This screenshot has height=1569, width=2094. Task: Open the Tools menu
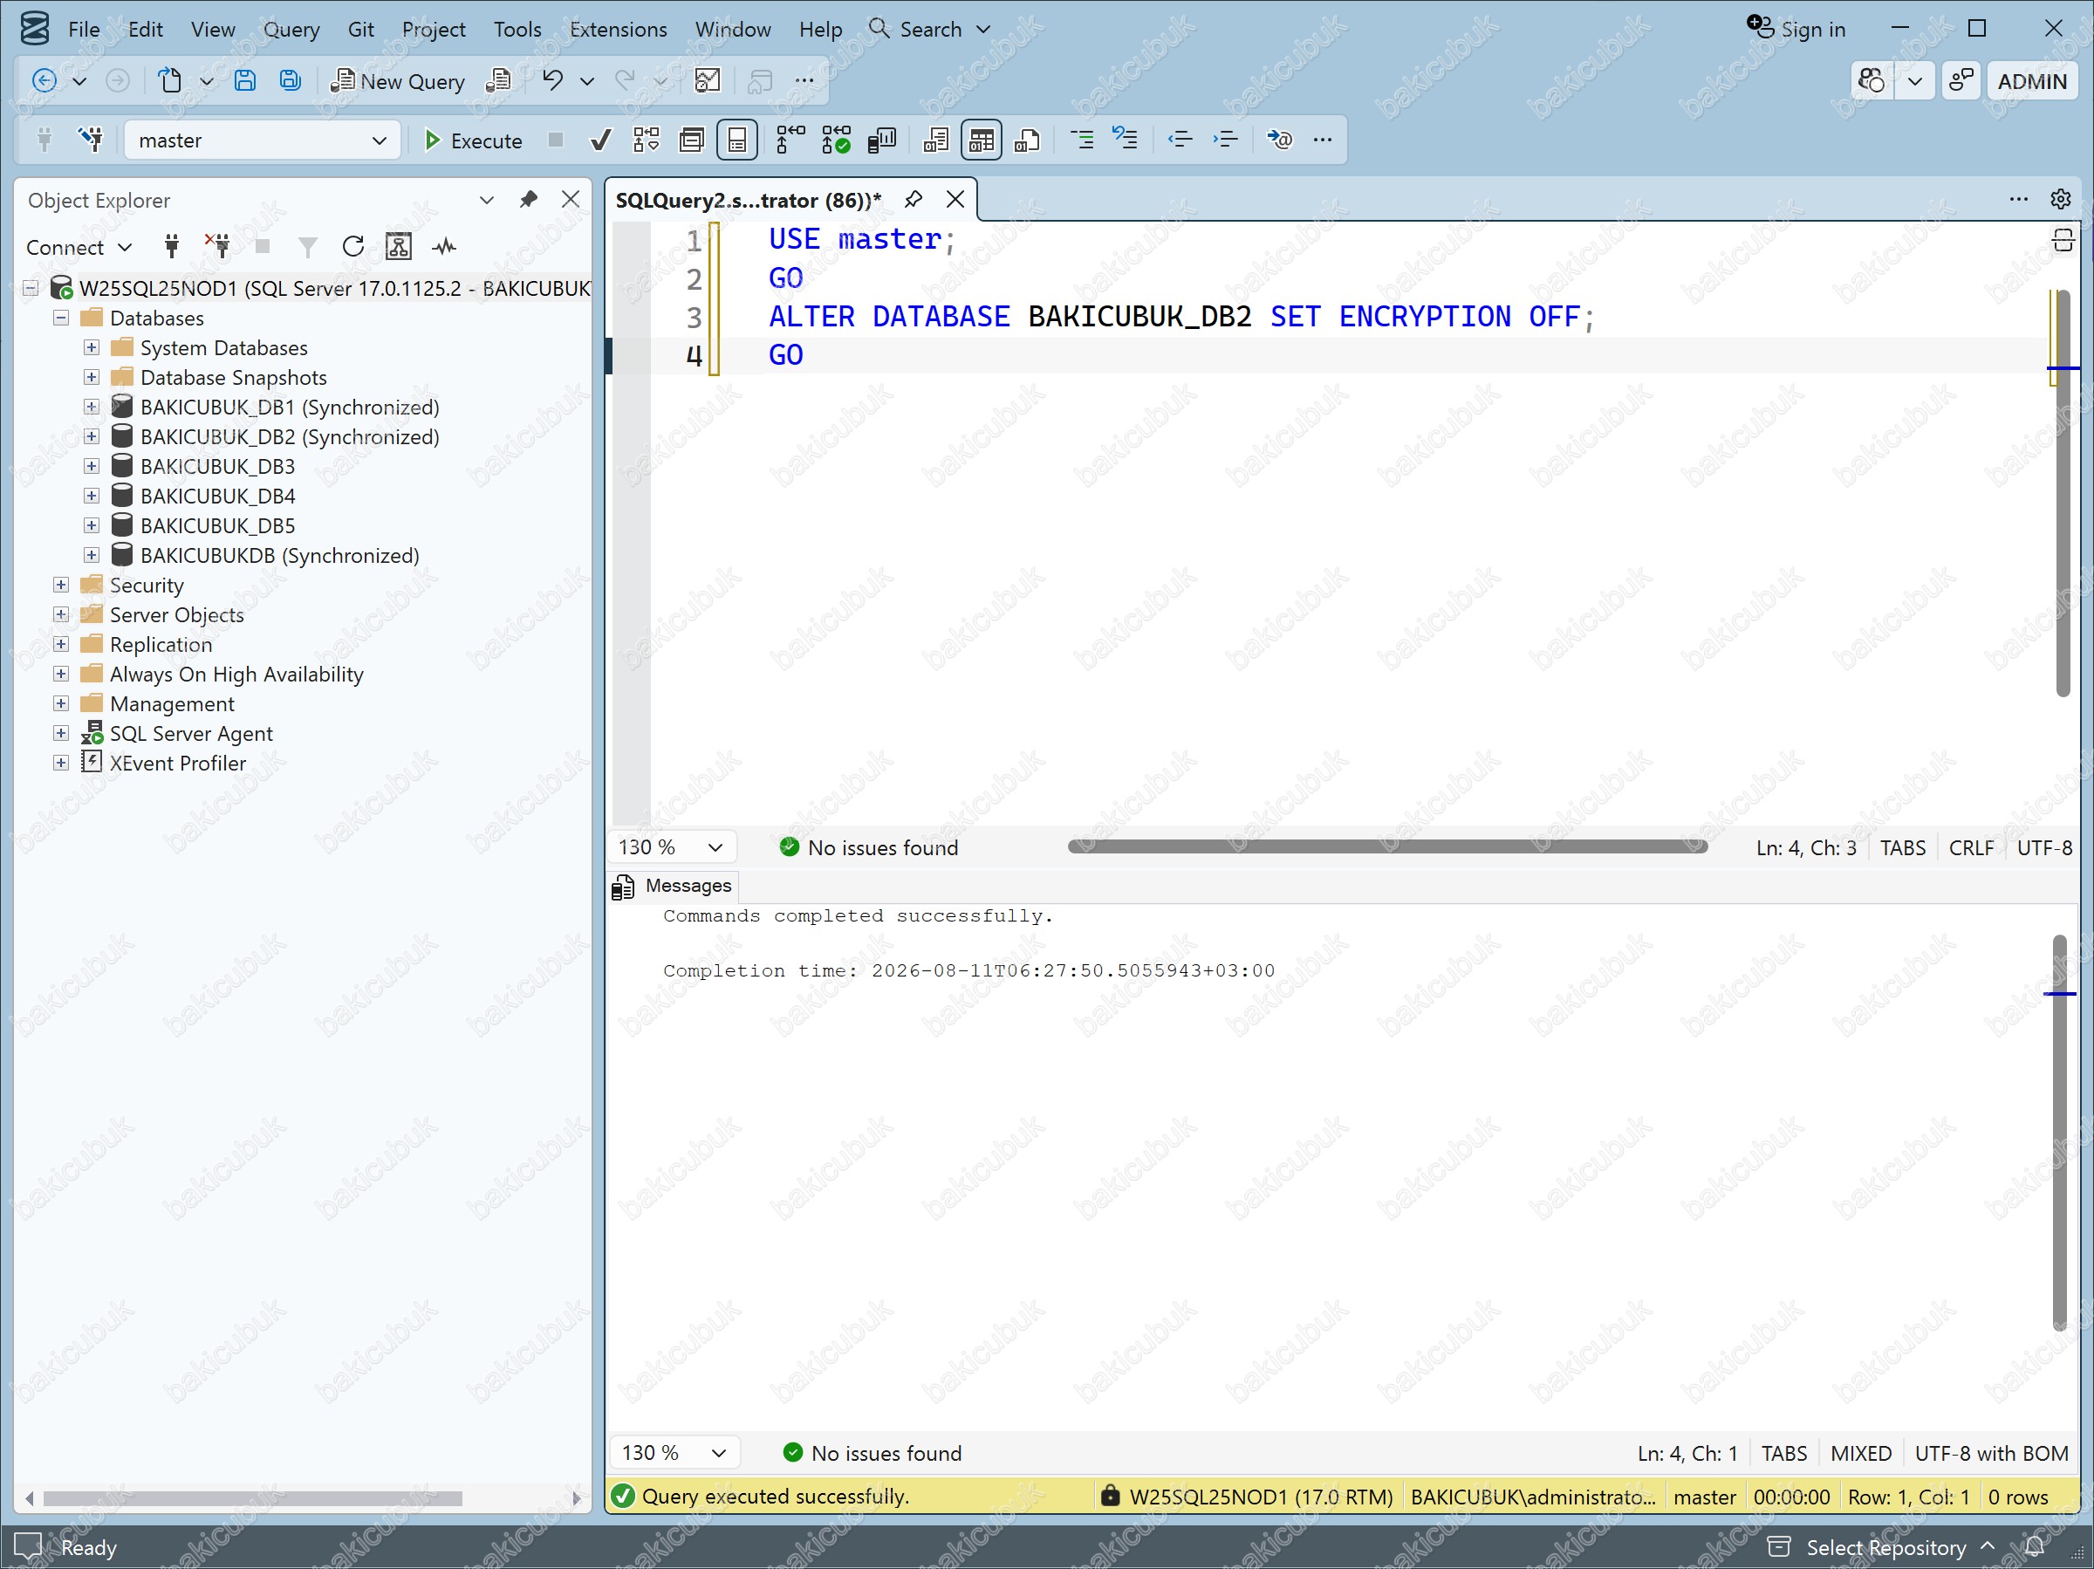[517, 30]
